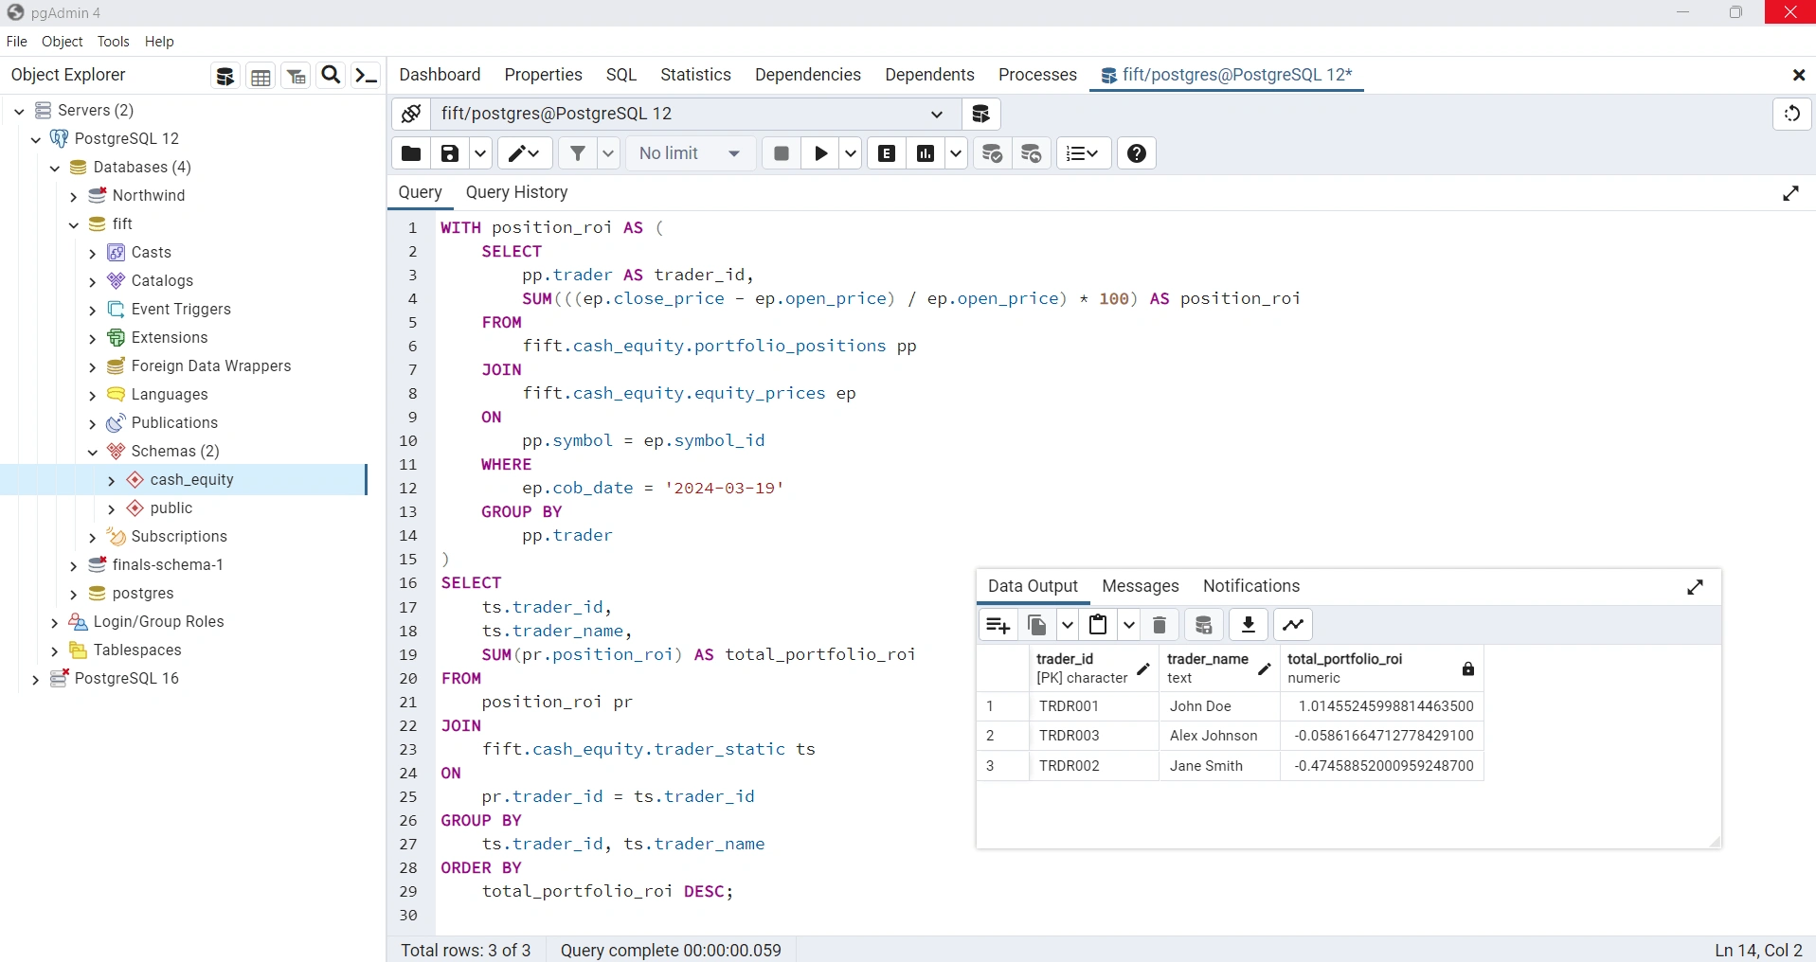Execute the query with the play button
Viewport: 1816px width, 962px height.
click(820, 153)
